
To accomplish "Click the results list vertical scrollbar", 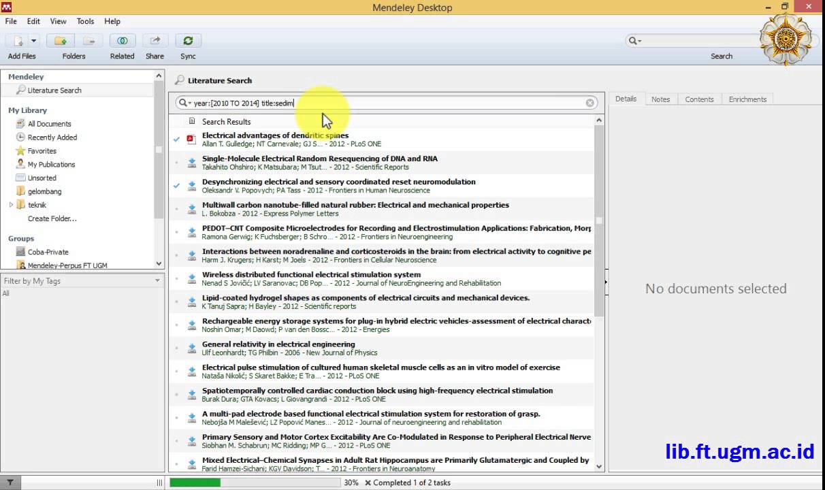I will pyautogui.click(x=599, y=220).
